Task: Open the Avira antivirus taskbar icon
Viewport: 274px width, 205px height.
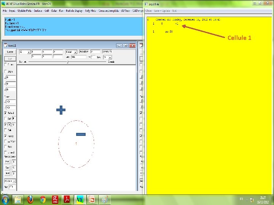Action: pyautogui.click(x=55, y=200)
